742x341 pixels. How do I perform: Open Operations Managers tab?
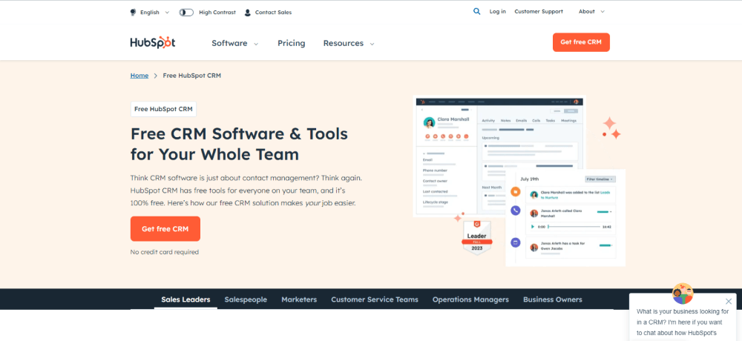pos(470,299)
